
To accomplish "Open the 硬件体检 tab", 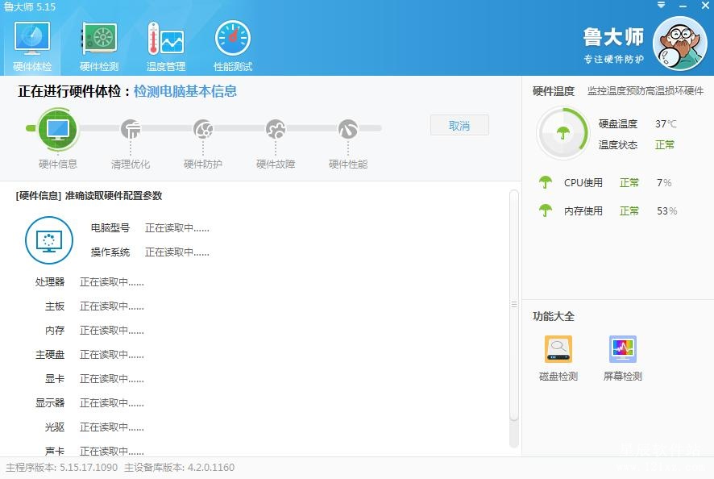I will pyautogui.click(x=32, y=47).
